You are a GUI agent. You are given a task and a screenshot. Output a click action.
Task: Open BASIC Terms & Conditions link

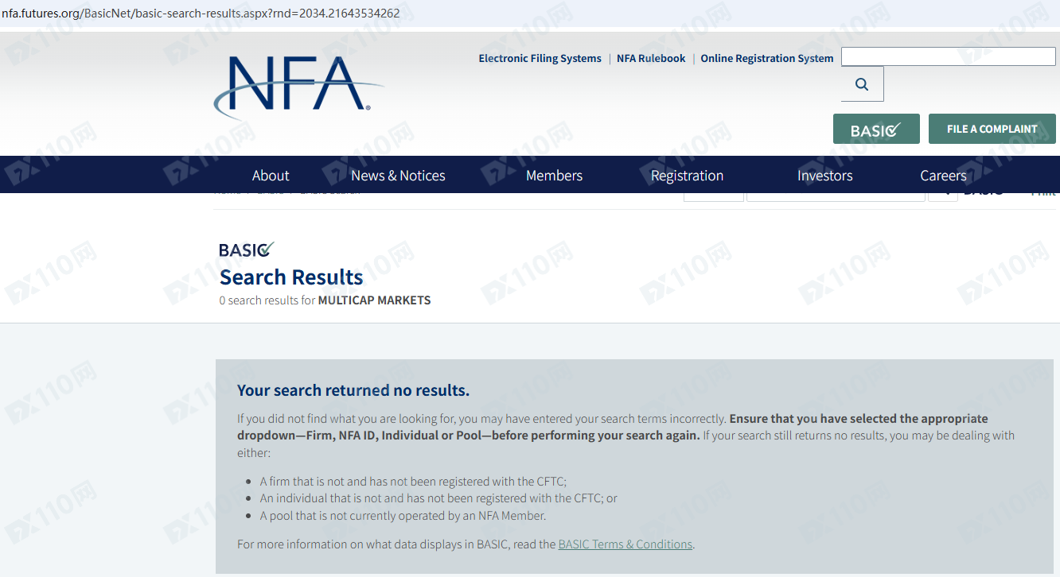click(625, 544)
